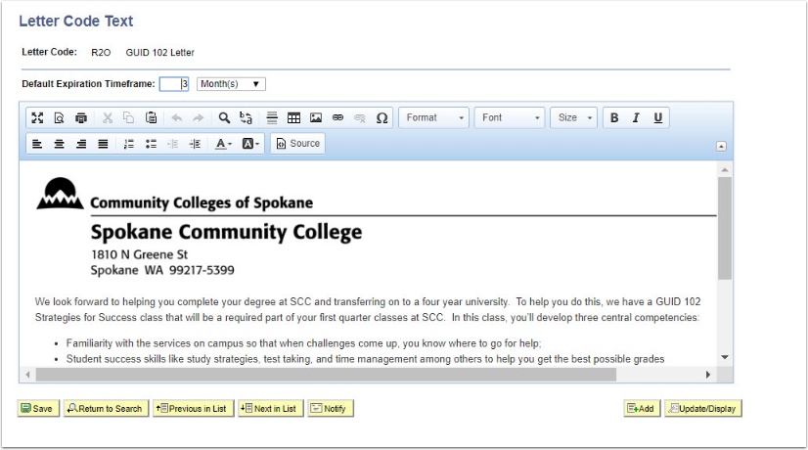Click the Letter Code Text page title

75,22
